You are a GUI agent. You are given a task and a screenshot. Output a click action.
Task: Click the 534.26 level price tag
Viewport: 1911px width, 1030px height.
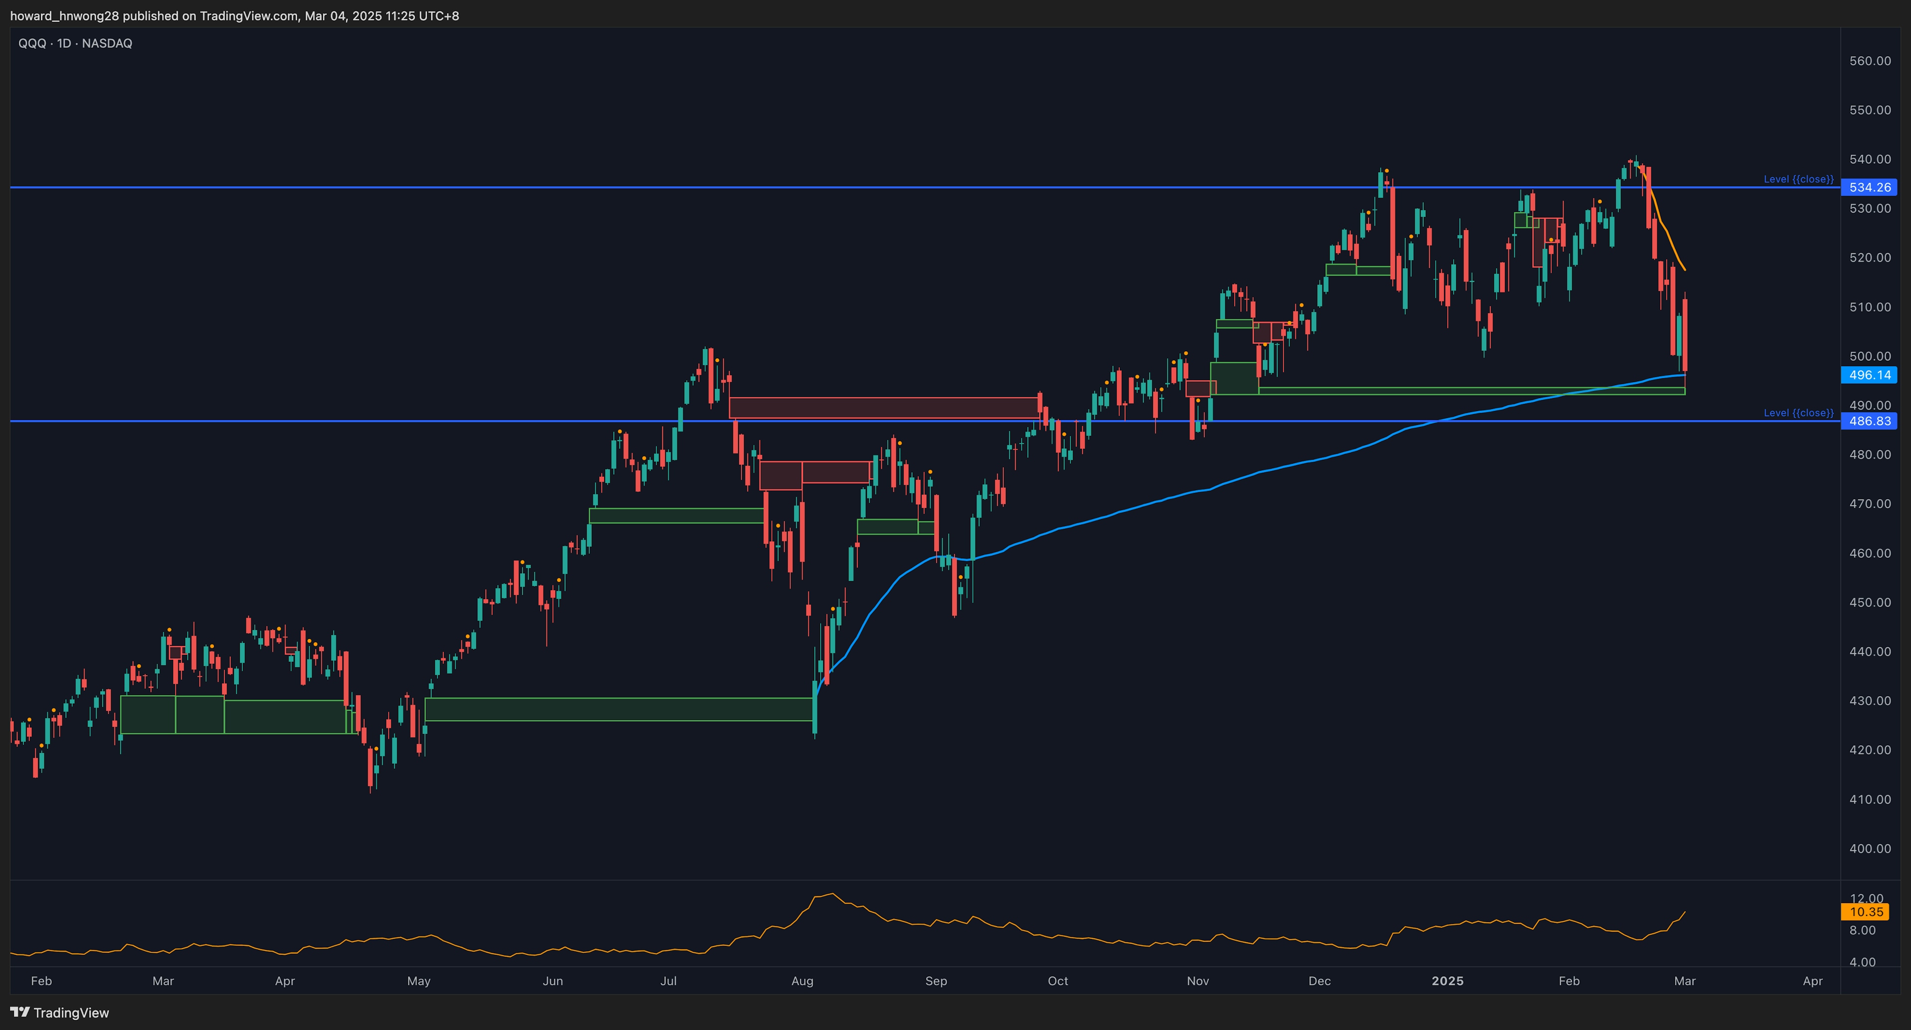tap(1870, 187)
